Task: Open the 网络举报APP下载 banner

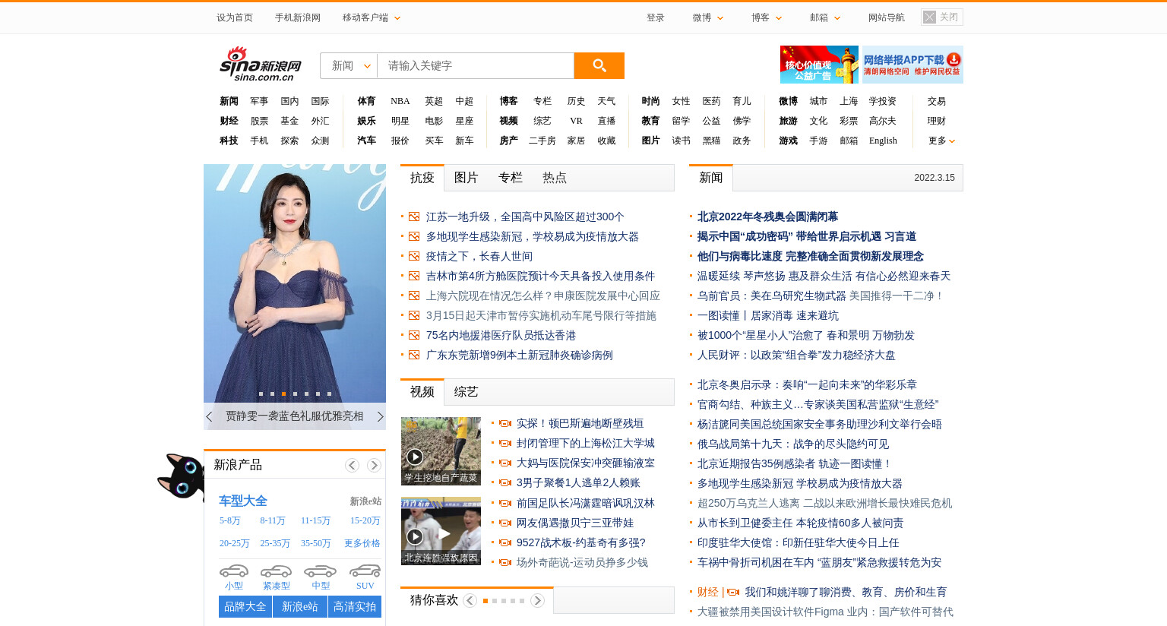Action: (912, 65)
